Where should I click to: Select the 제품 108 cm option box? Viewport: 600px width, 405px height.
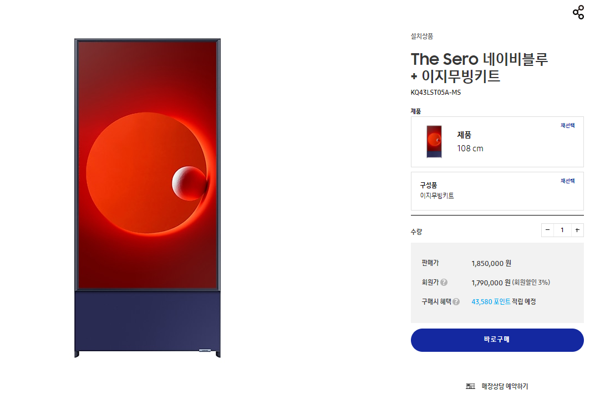(497, 142)
